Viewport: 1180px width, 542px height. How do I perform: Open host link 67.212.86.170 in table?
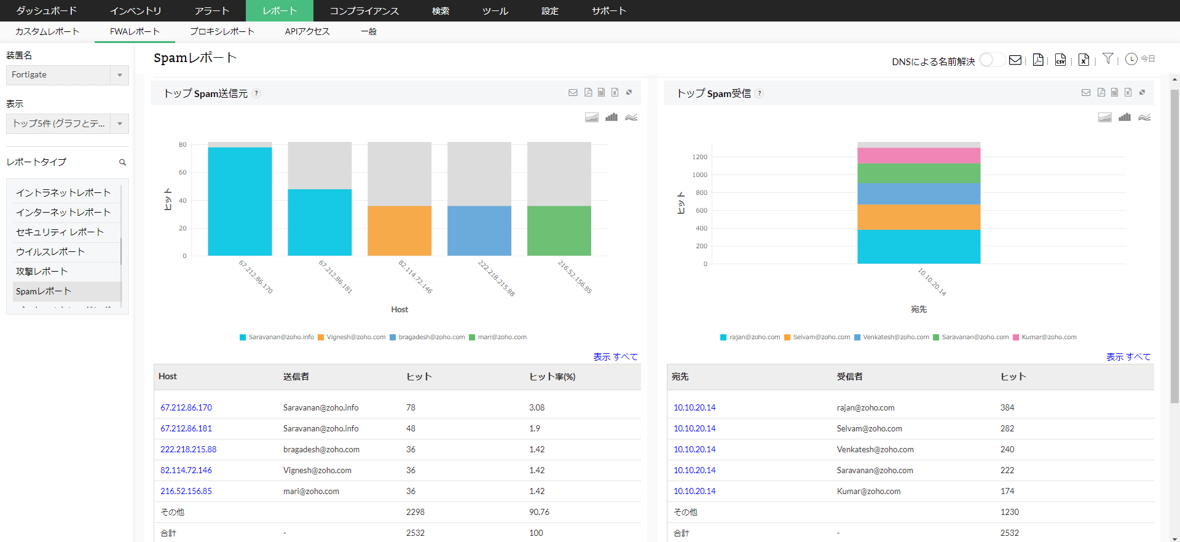coord(186,407)
